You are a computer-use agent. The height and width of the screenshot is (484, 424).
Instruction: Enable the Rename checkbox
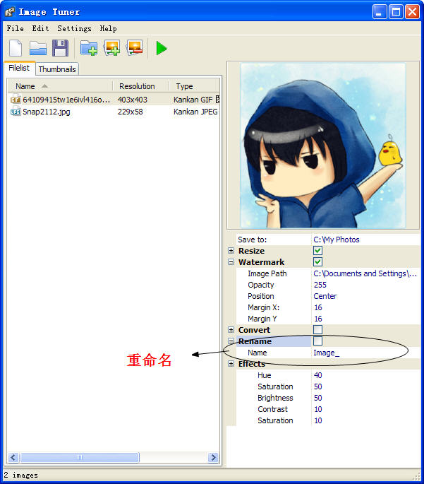[x=317, y=341]
